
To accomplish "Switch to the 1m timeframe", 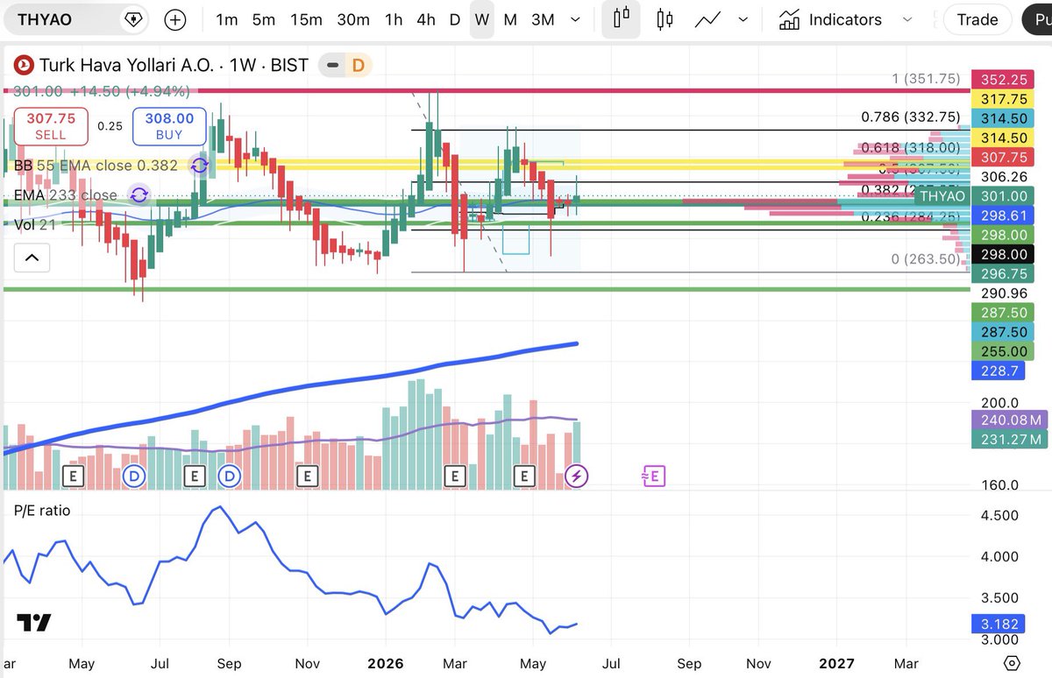I will click(x=227, y=19).
